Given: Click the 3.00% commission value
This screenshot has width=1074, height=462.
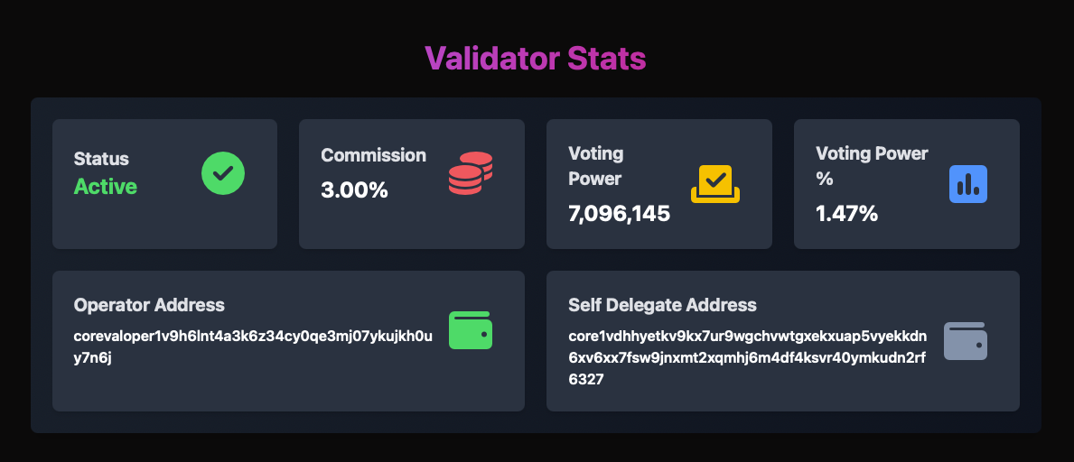Looking at the screenshot, I should coord(354,190).
